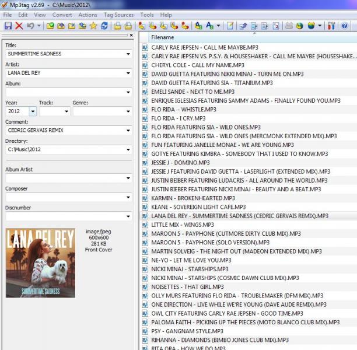Click the Save tag floppy disk icon
The height and width of the screenshot is (350, 357).
coord(8,26)
